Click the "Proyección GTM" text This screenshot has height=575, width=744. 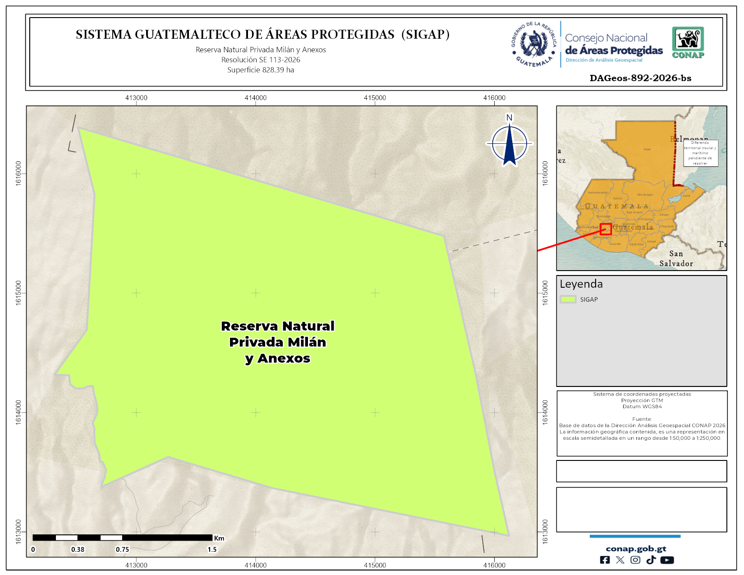[x=642, y=400]
